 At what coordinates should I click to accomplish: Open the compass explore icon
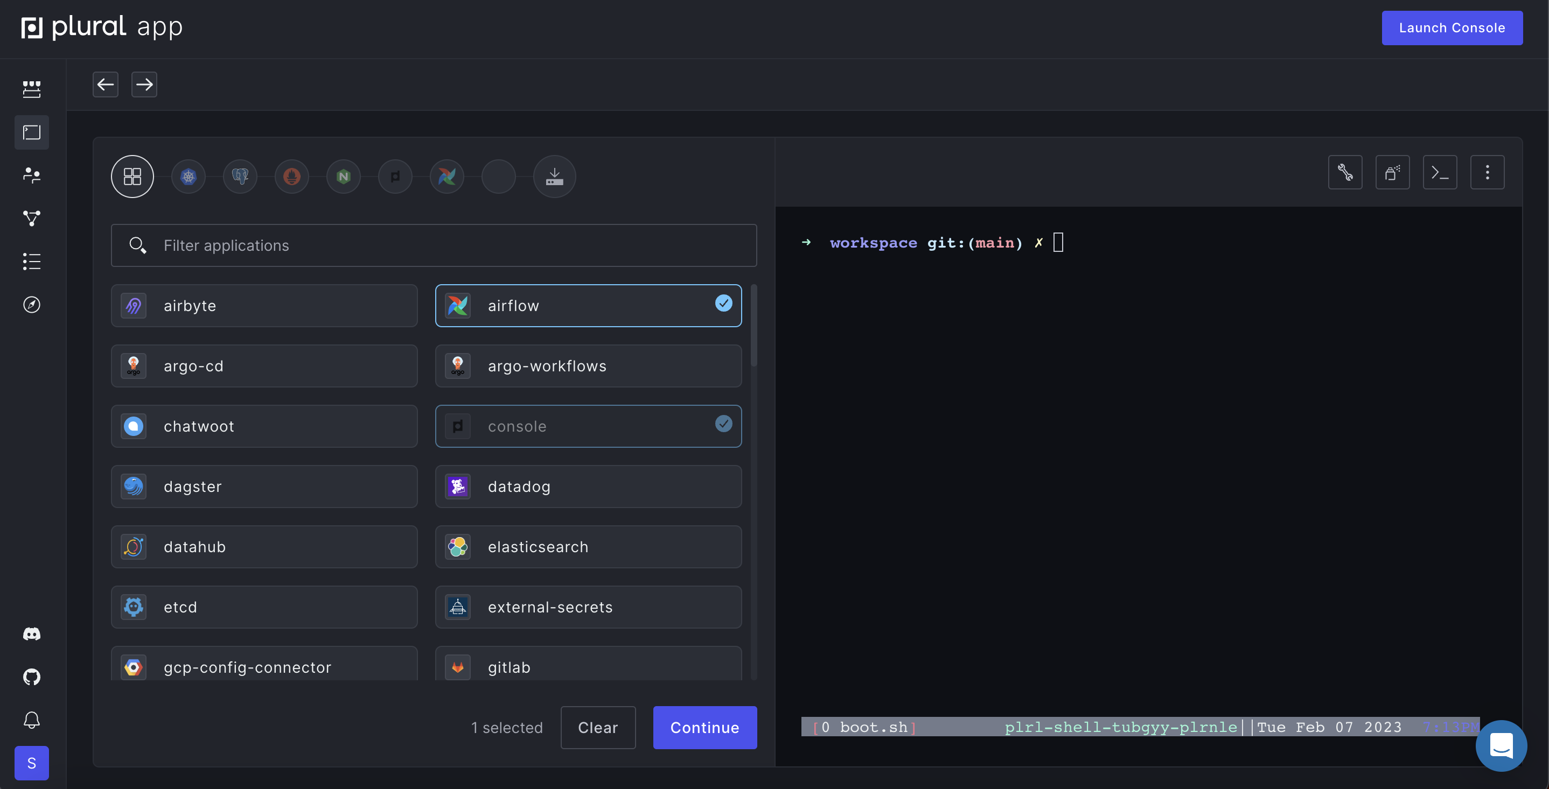(x=31, y=305)
